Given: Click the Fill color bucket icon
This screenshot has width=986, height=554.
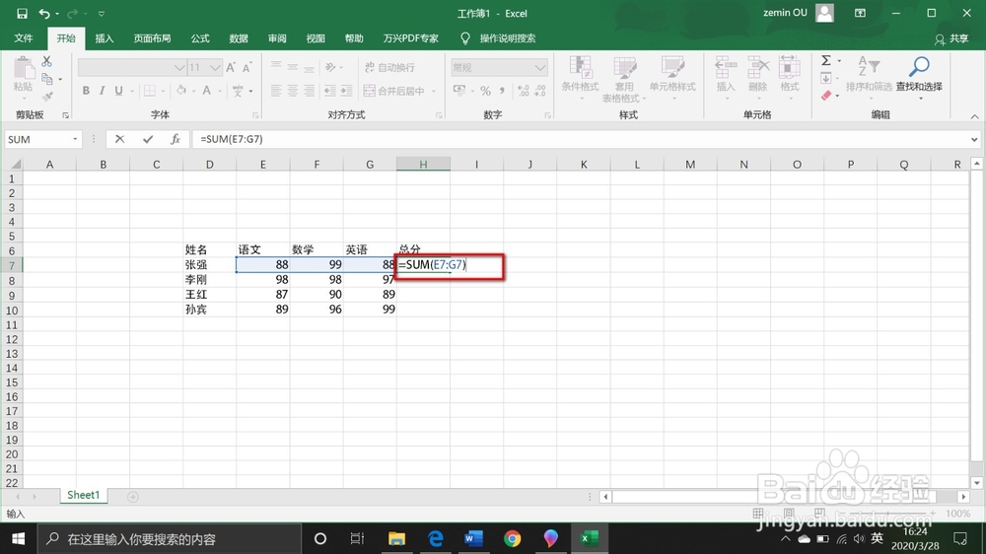Looking at the screenshot, I should click(x=181, y=91).
